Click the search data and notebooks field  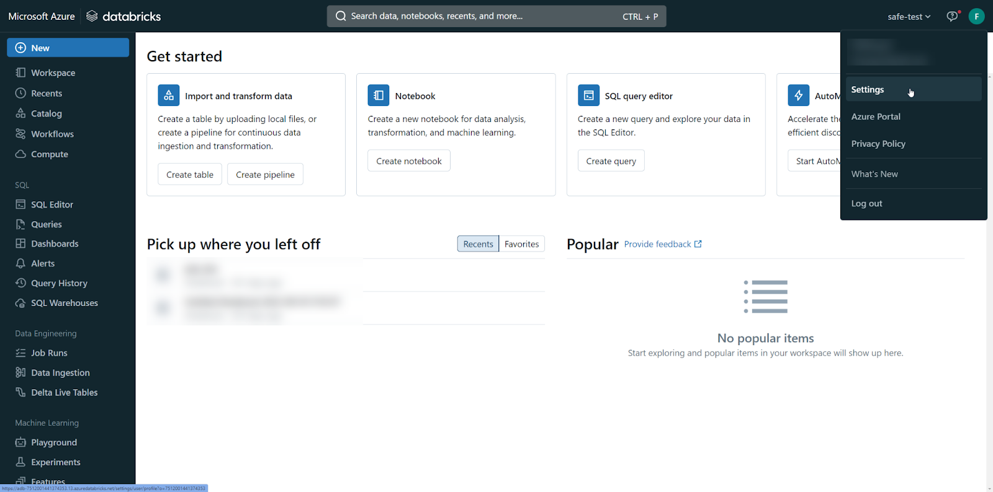click(x=496, y=16)
